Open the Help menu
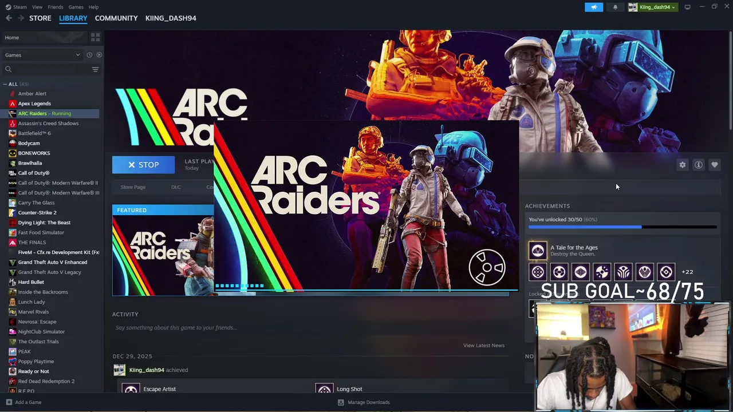733x412 pixels. (x=93, y=7)
